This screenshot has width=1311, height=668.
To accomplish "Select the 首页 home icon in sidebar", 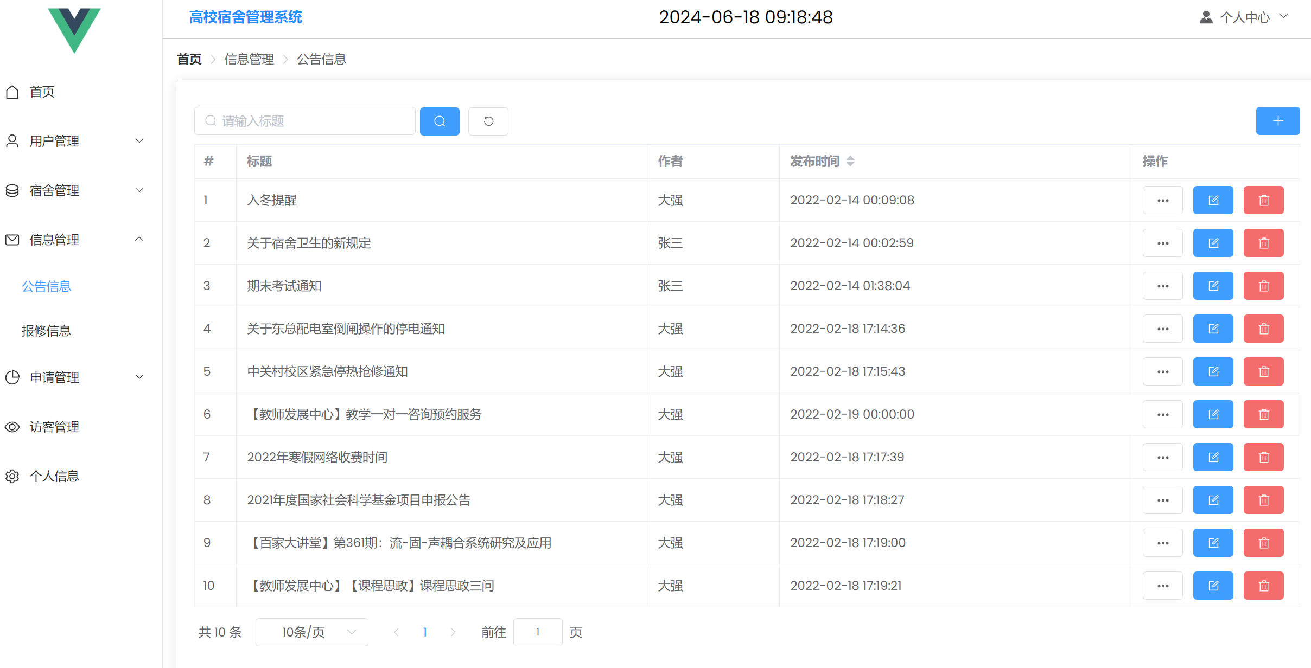I will [x=12, y=92].
